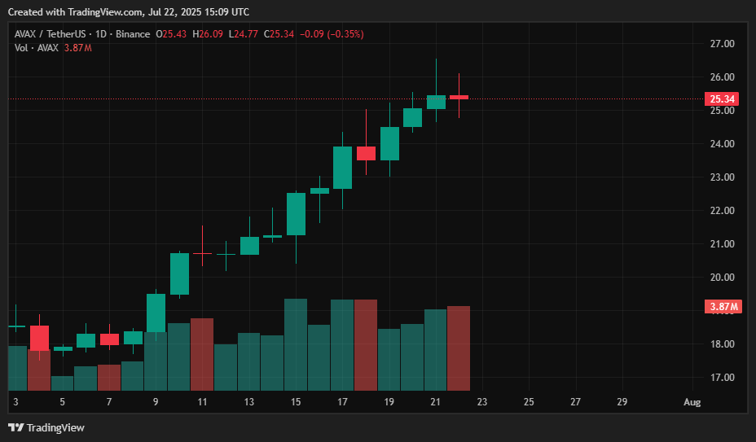Click the 1D interval label in legend
Viewport: 756px width, 442px height.
pos(100,34)
